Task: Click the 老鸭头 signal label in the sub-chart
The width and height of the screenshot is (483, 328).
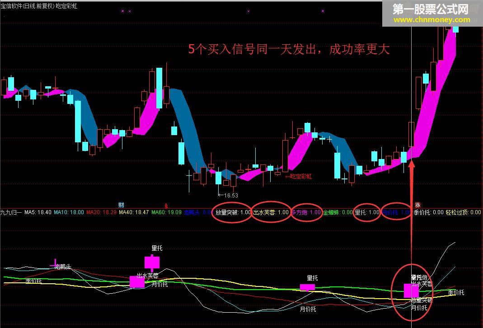Action: point(63,267)
